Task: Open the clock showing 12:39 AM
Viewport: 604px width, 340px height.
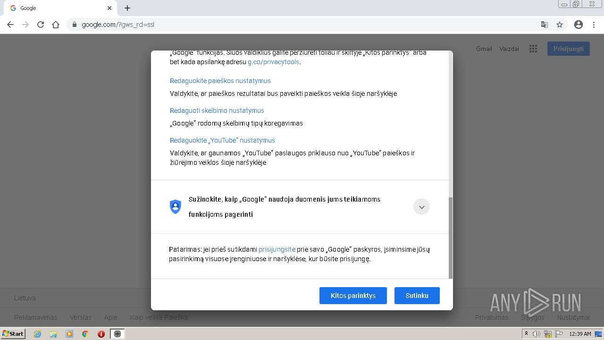Action: click(x=580, y=334)
